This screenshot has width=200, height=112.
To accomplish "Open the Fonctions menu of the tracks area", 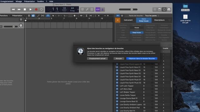I will (x=5, y=16).
